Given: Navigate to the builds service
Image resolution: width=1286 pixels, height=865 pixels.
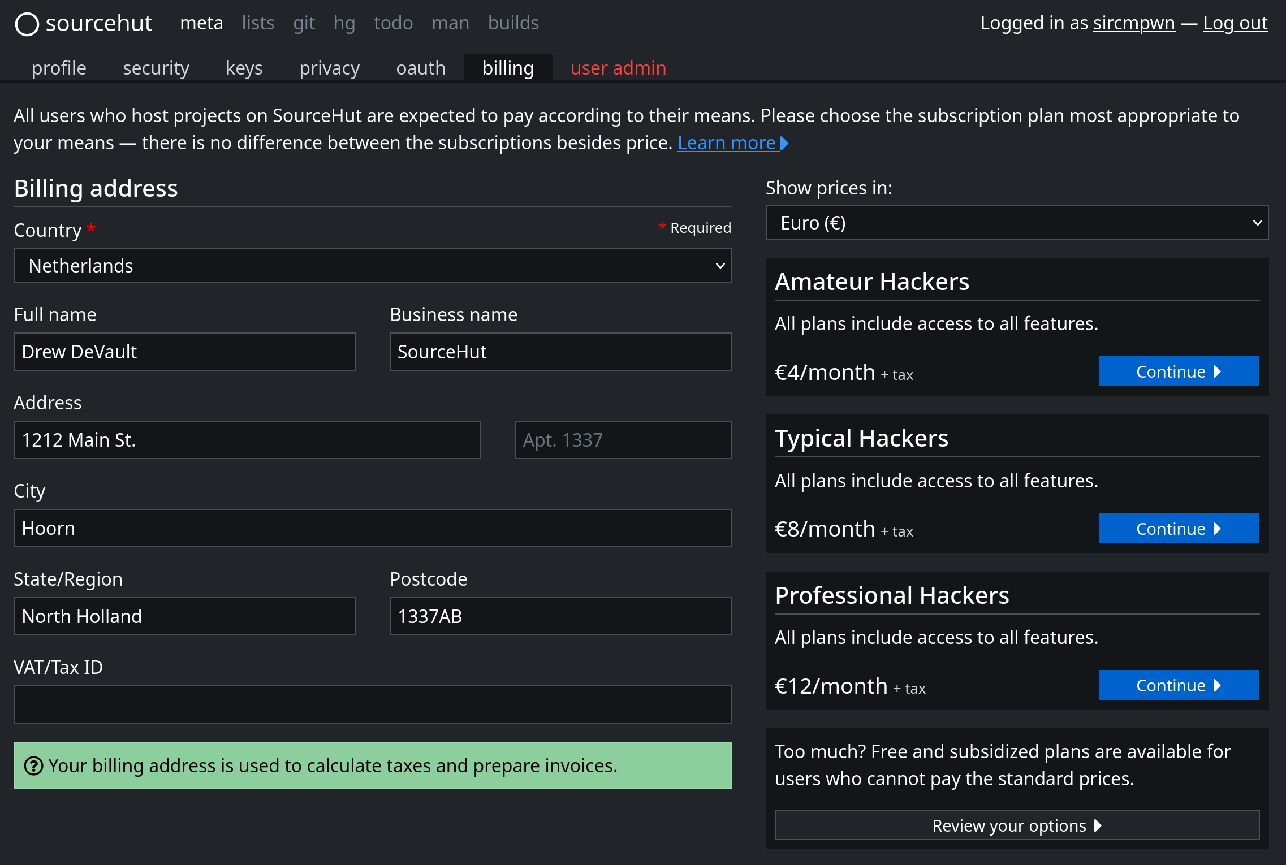Looking at the screenshot, I should click(513, 23).
